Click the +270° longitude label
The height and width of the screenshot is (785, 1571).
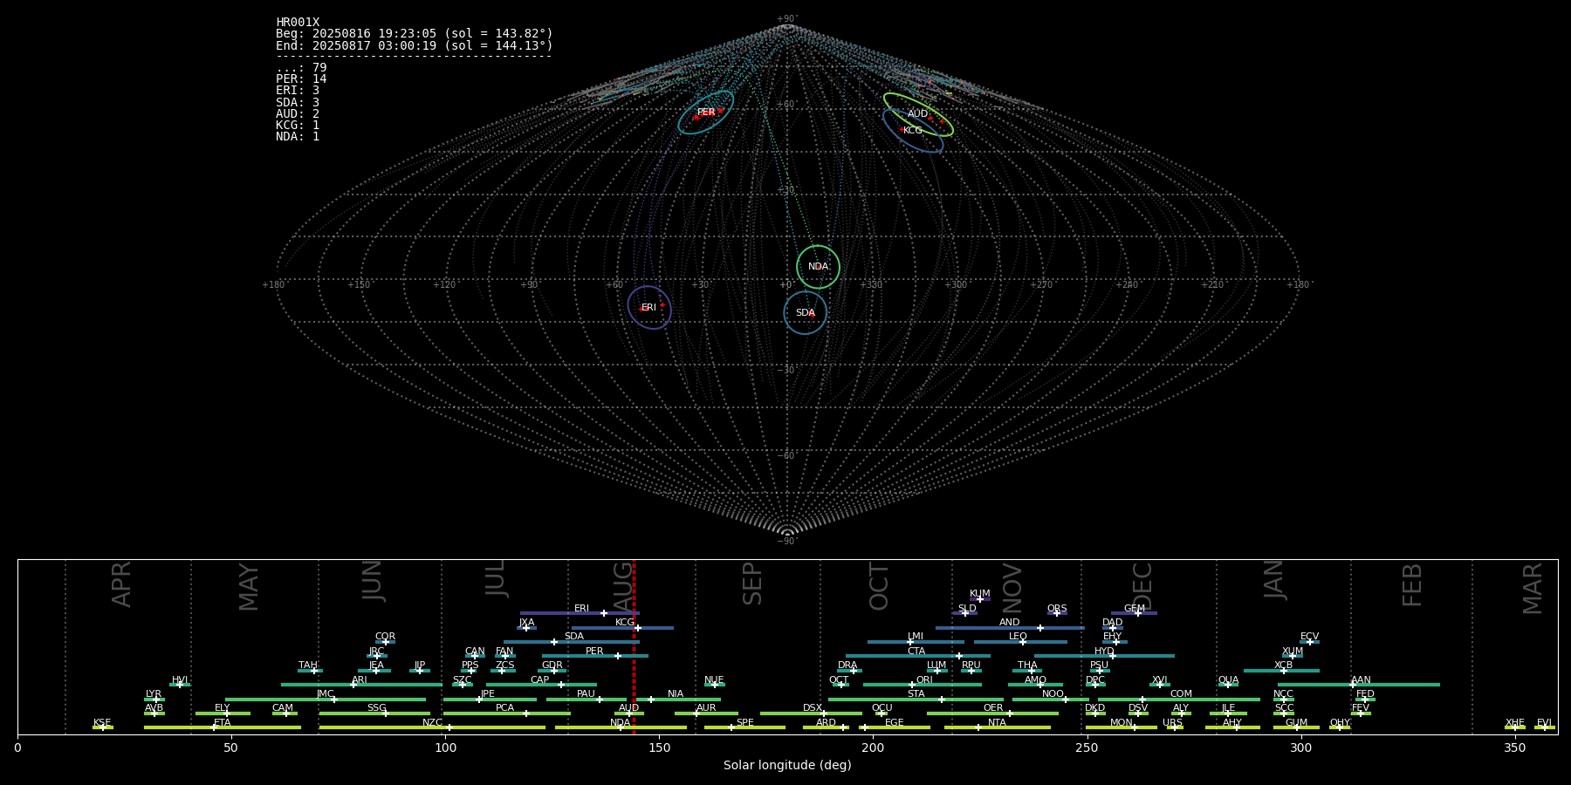1042,285
